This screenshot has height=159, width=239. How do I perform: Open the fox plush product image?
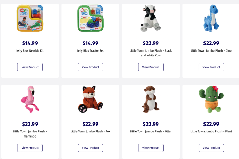click(90, 99)
